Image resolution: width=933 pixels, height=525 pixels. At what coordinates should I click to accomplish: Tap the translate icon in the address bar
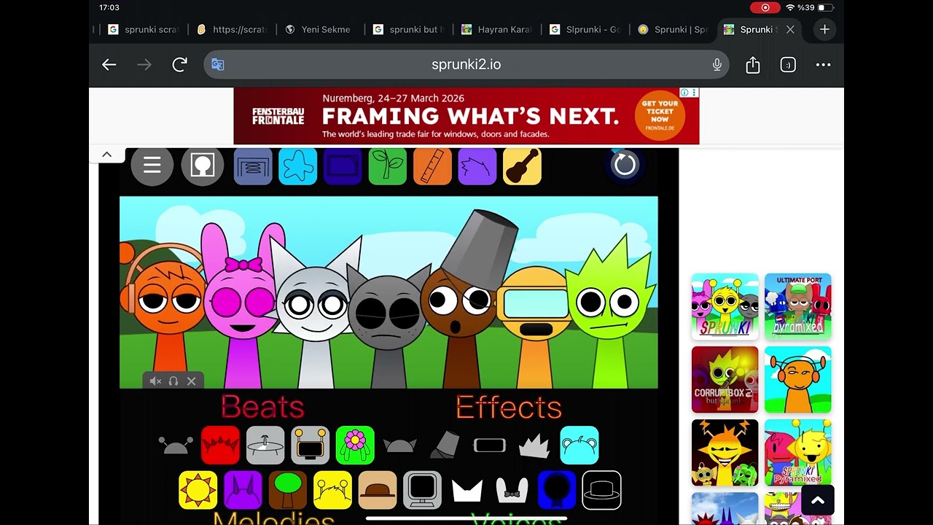217,65
